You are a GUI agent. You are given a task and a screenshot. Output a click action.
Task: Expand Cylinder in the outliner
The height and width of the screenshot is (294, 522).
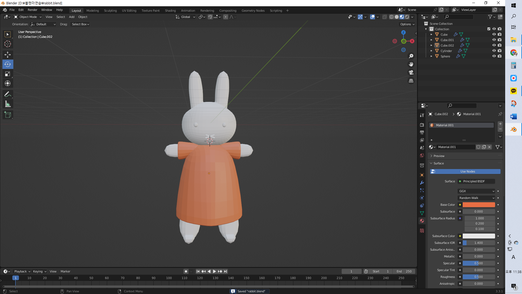pos(431,51)
